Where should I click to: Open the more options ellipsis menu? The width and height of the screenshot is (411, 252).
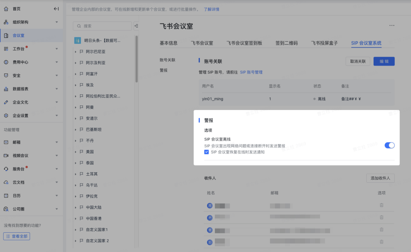pos(392,26)
